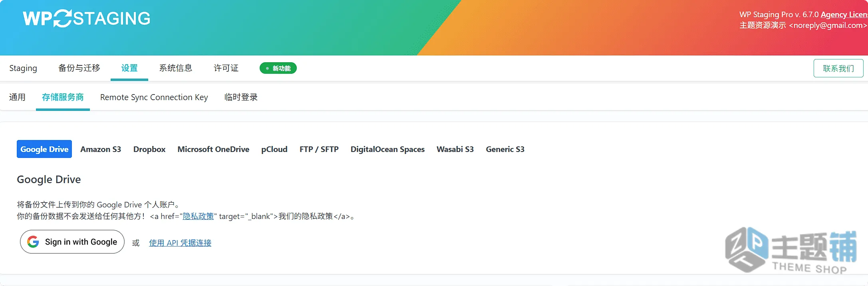Click the Google Drive section heading
Viewport: 868px width, 286px height.
pos(49,179)
